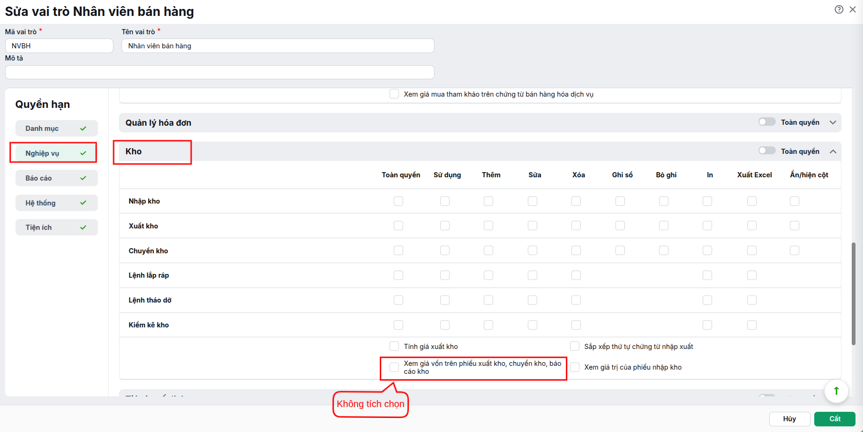Check Ghi sổ for Xuất kho

pyautogui.click(x=620, y=226)
